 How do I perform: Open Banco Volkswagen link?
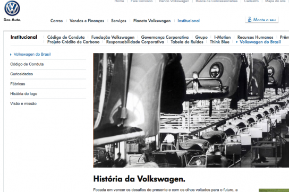(174, 1)
